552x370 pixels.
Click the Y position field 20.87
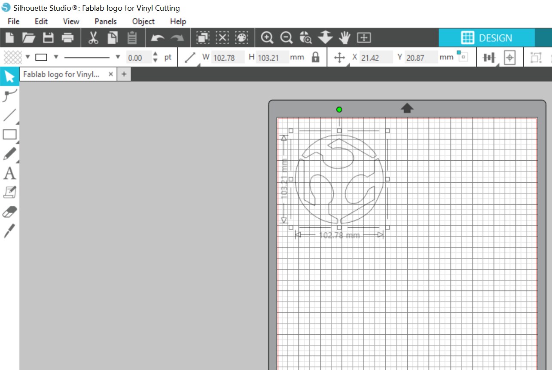[x=422, y=58]
